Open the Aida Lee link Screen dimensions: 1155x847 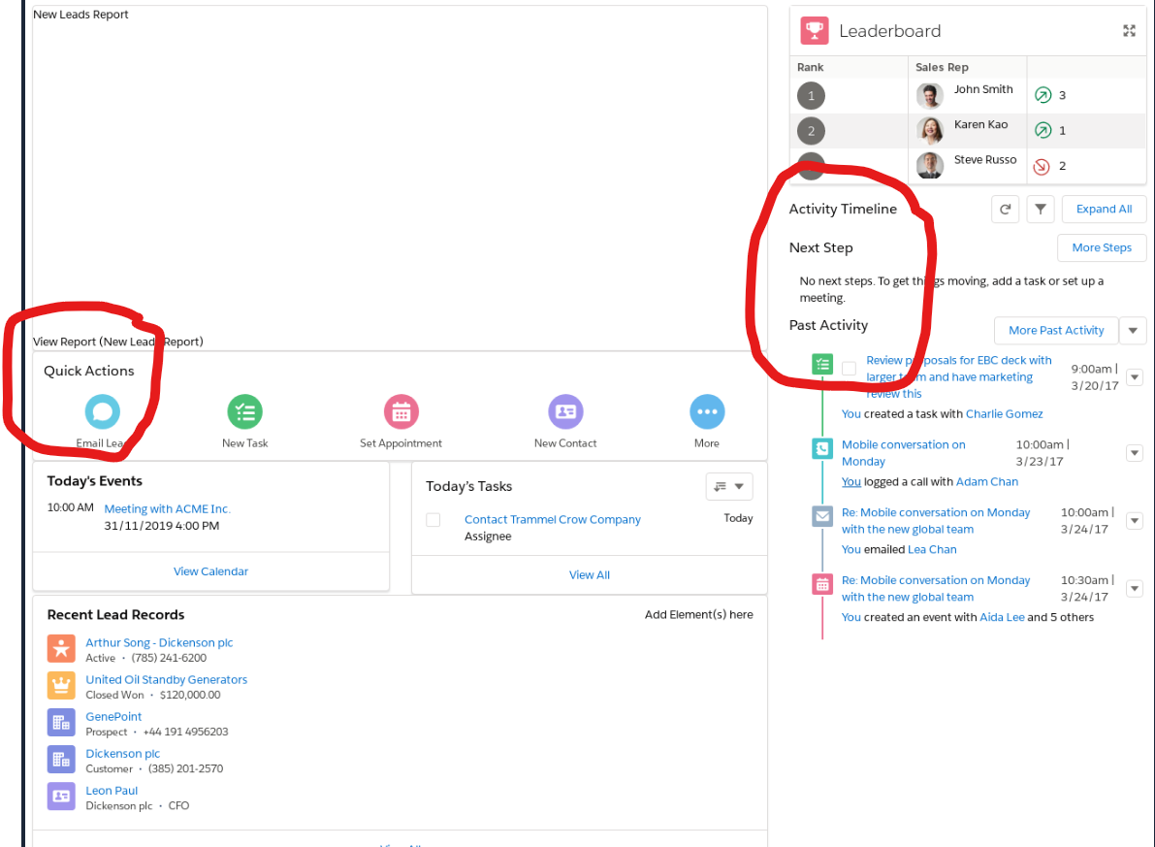(x=1003, y=617)
